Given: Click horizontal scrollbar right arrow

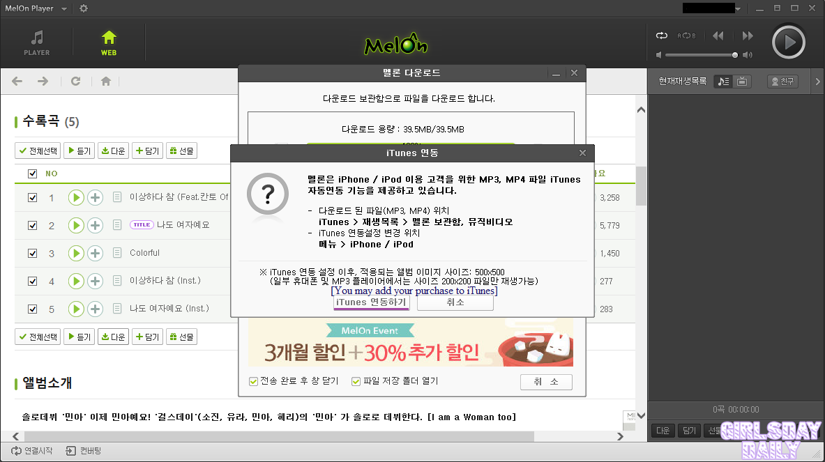Looking at the screenshot, I should pyautogui.click(x=621, y=436).
